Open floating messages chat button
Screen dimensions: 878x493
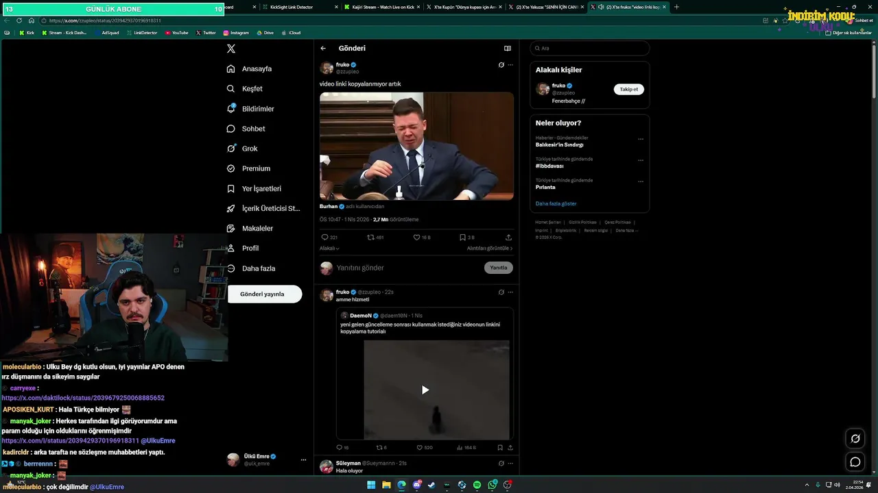pos(855,462)
